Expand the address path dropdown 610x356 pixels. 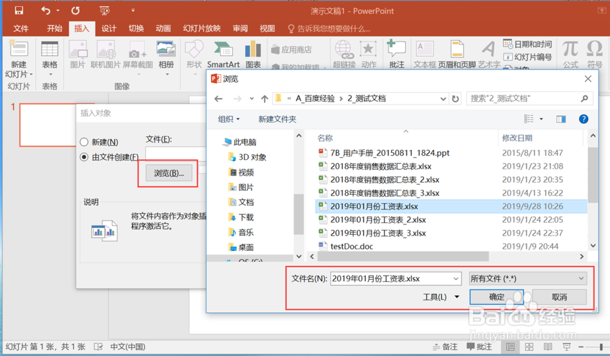click(443, 99)
